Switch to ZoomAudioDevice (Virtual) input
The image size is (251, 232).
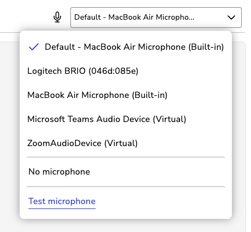pos(126,143)
